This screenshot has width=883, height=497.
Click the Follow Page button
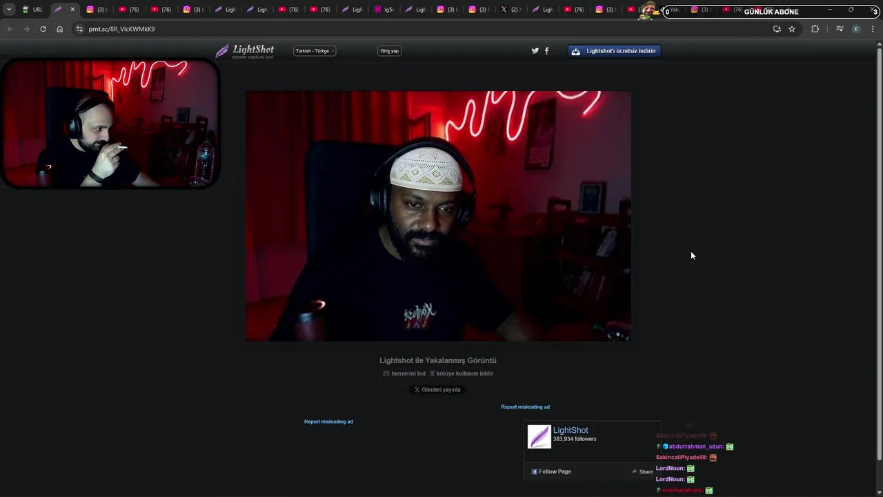(x=551, y=471)
